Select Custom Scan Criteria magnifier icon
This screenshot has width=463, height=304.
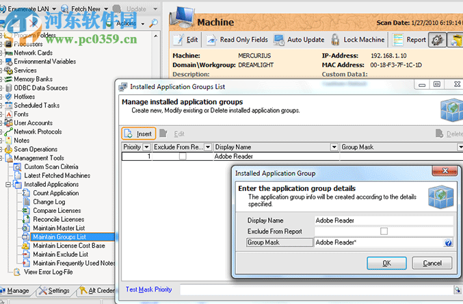(x=18, y=167)
